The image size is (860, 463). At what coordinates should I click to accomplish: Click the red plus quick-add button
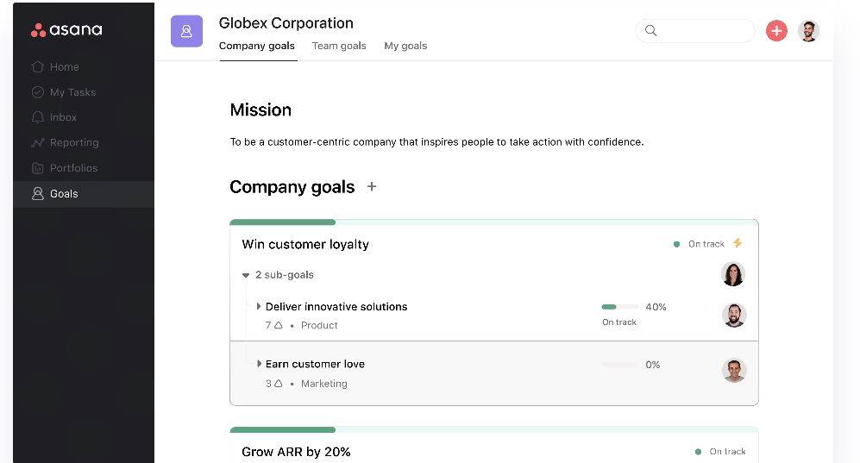pyautogui.click(x=776, y=31)
